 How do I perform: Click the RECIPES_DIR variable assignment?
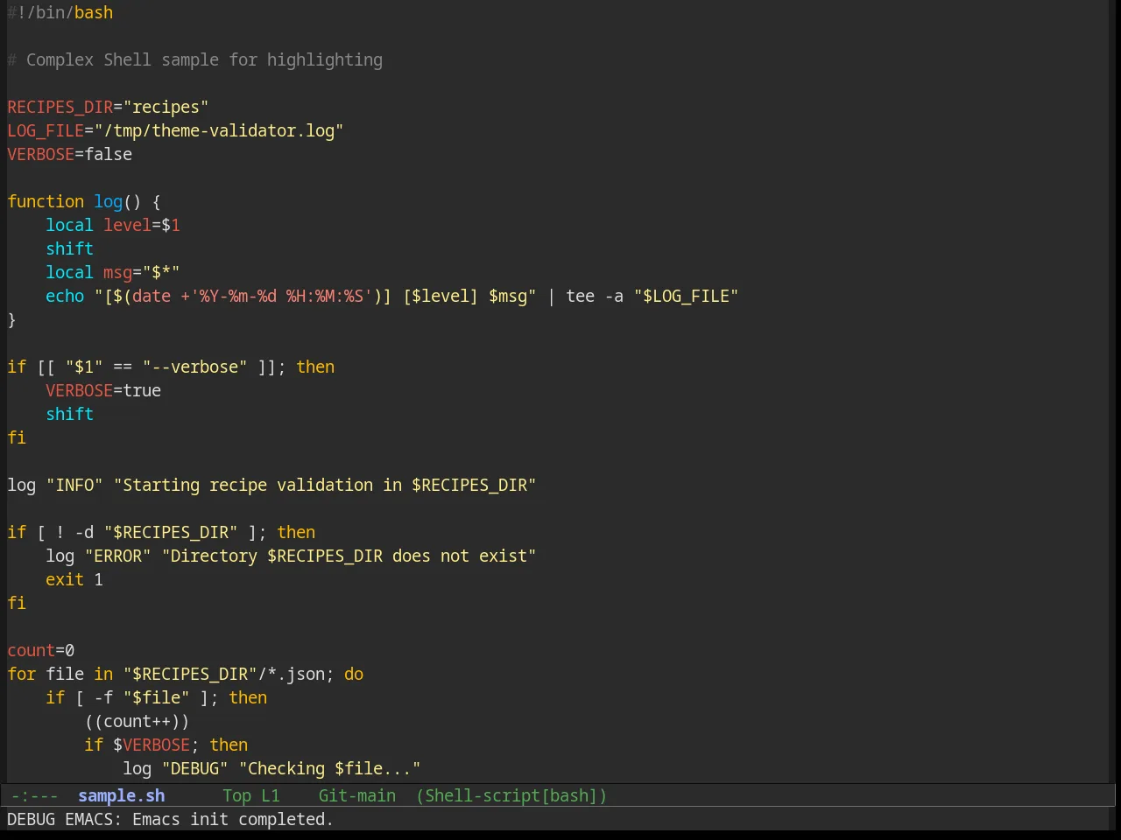[108, 107]
